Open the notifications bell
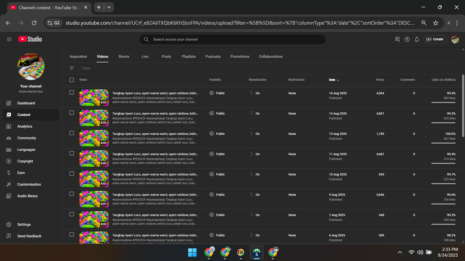Viewport: 465px width, 261px height. [417, 39]
